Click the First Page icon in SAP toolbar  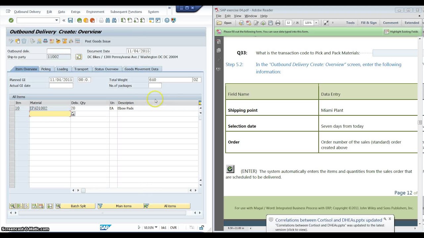[123, 20]
